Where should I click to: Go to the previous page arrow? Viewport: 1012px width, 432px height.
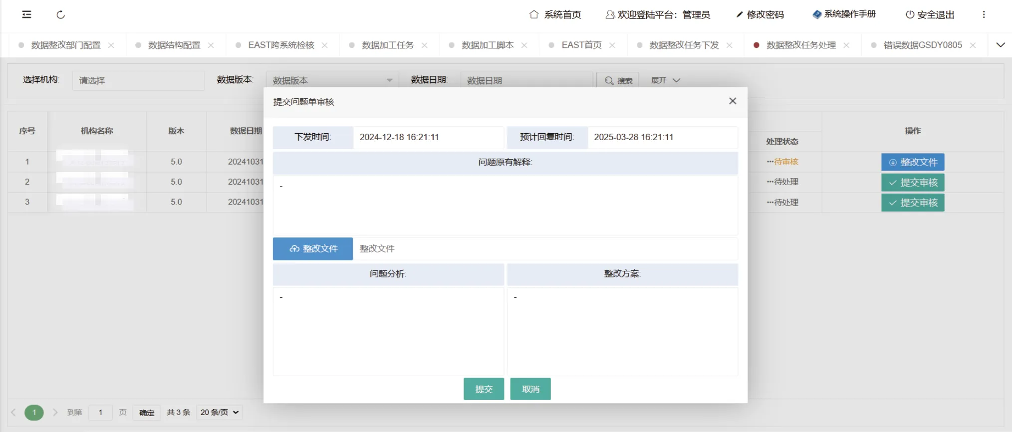13,412
